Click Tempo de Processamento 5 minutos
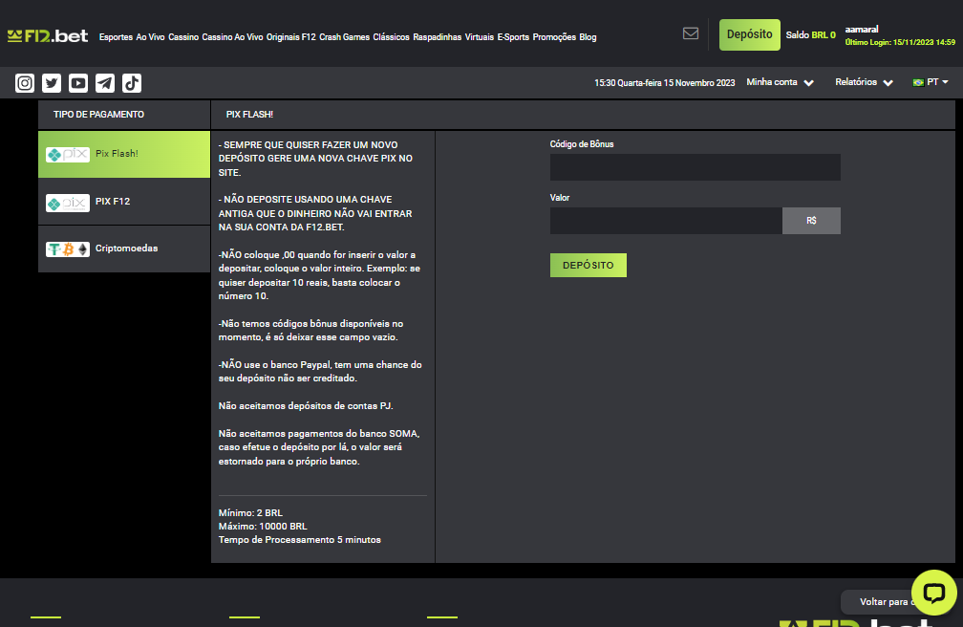This screenshot has height=627, width=963. pos(300,540)
